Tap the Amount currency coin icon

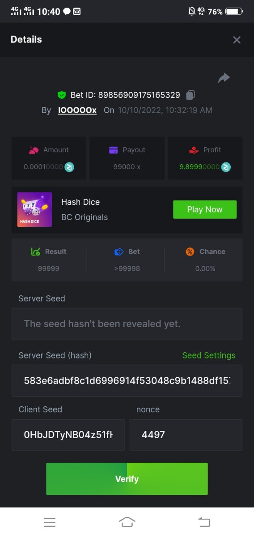[69, 167]
